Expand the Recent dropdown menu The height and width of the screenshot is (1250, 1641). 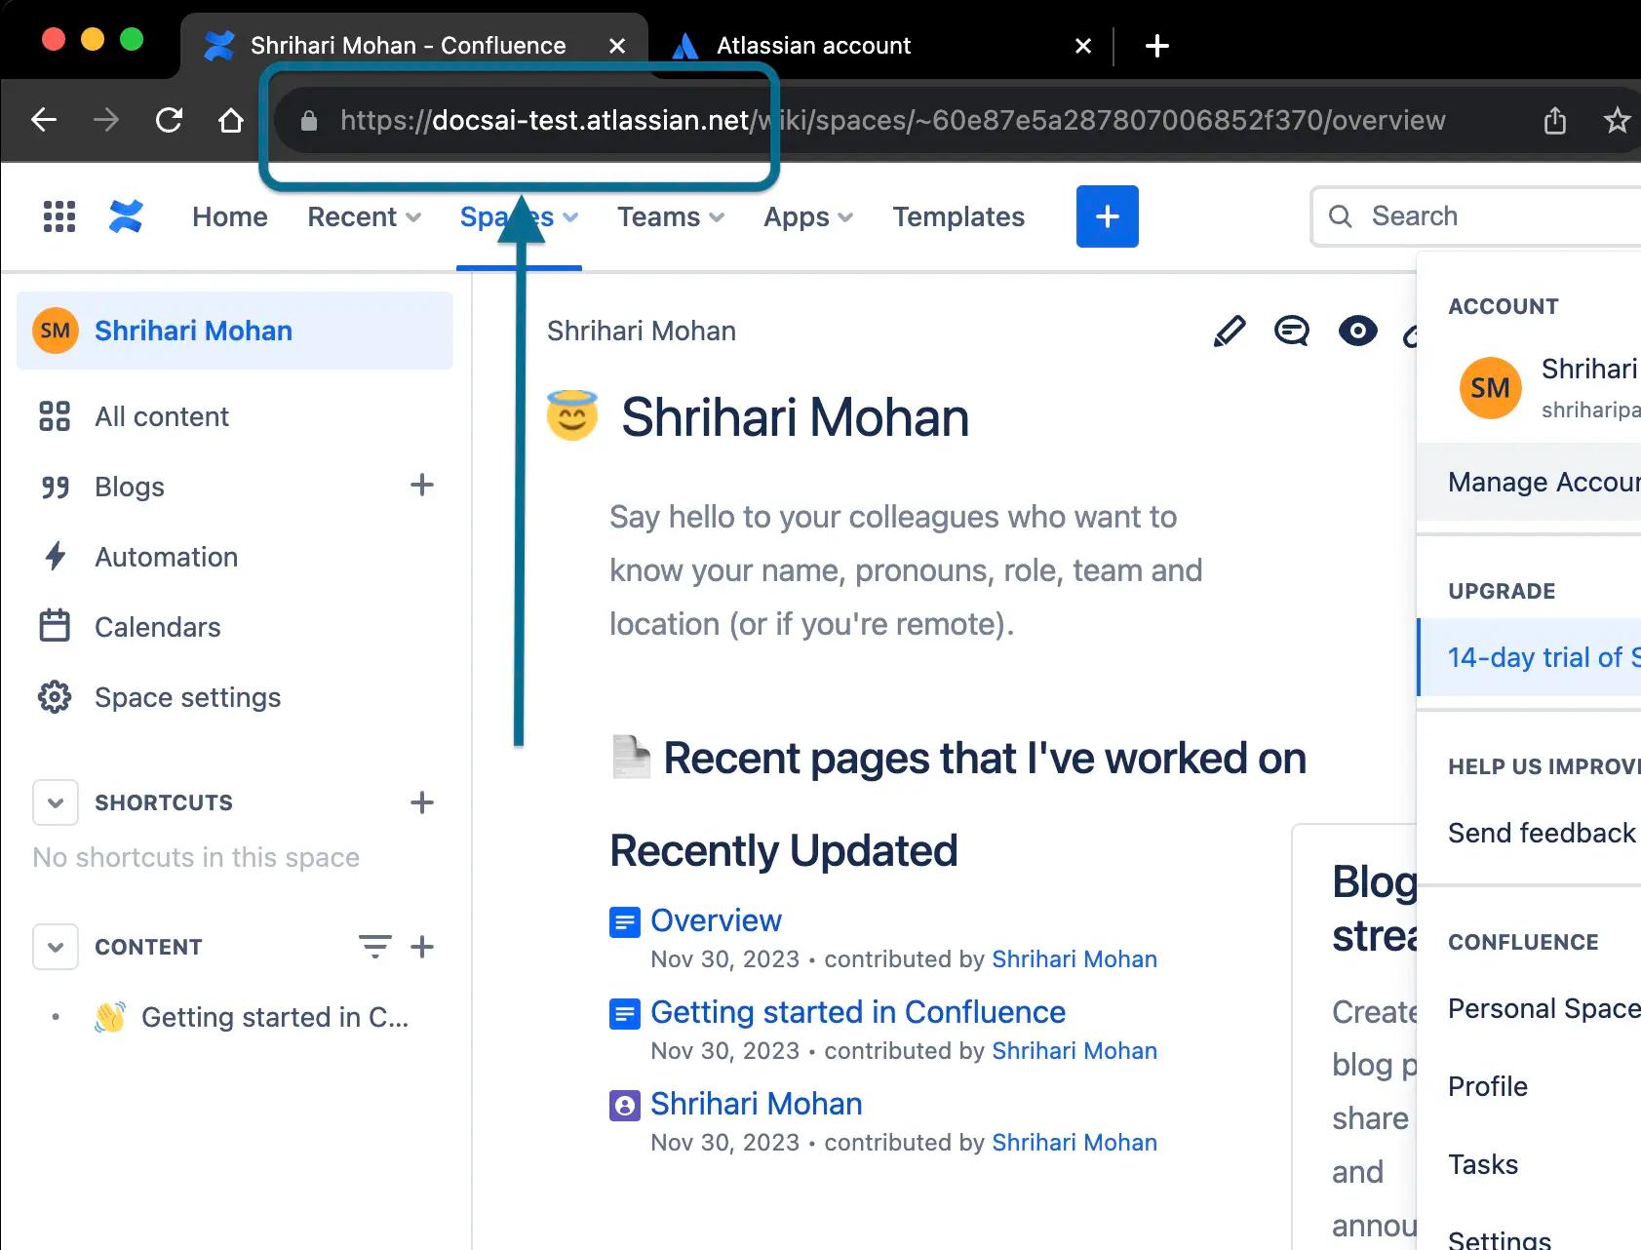tap(364, 216)
